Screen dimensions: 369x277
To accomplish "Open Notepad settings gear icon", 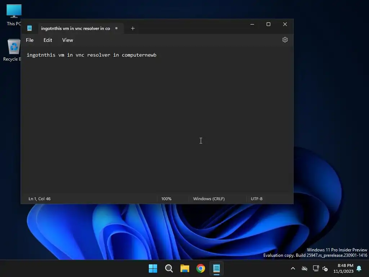I will coord(285,40).
